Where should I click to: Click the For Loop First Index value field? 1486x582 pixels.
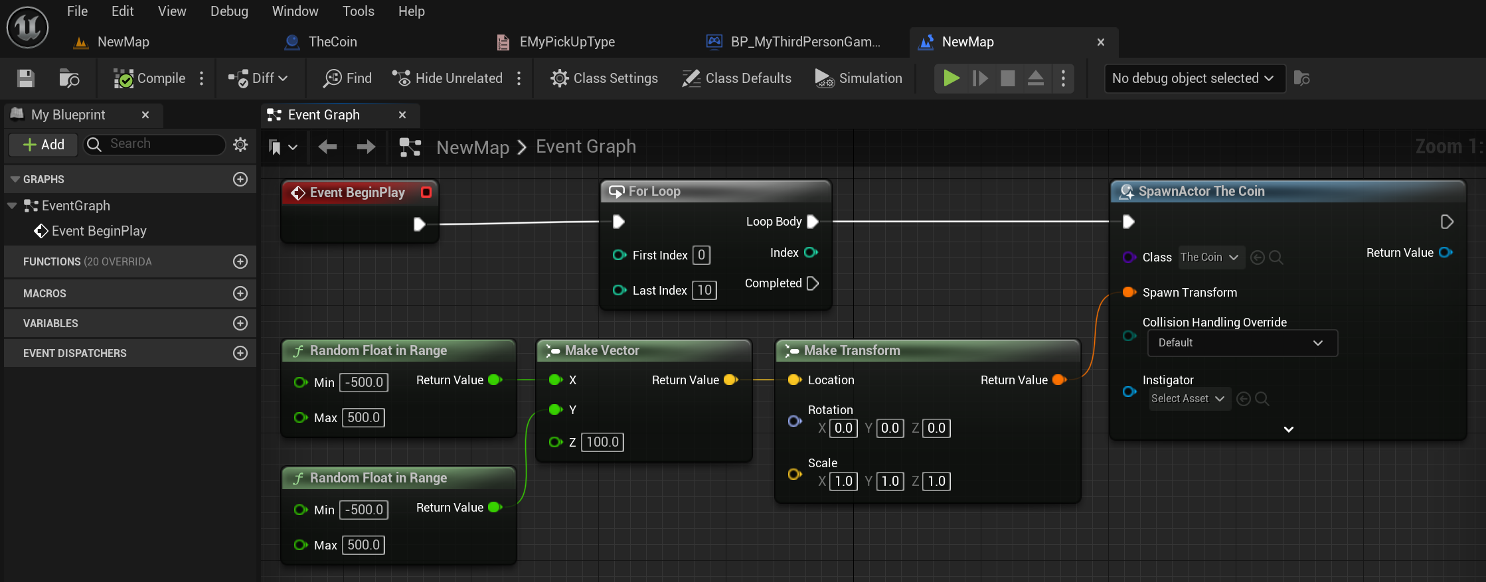(701, 255)
